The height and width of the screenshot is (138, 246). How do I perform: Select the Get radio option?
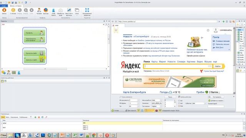(179, 103)
